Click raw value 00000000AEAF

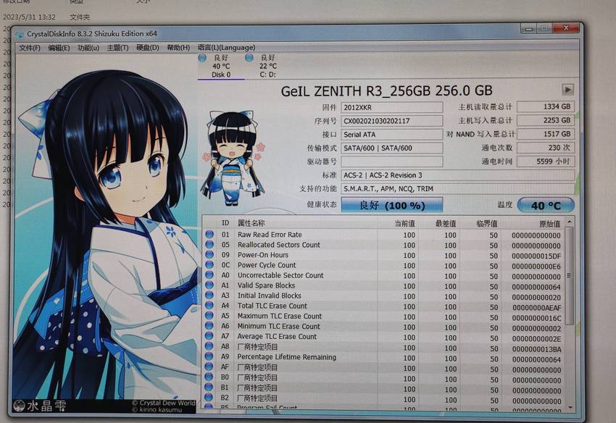(x=536, y=308)
